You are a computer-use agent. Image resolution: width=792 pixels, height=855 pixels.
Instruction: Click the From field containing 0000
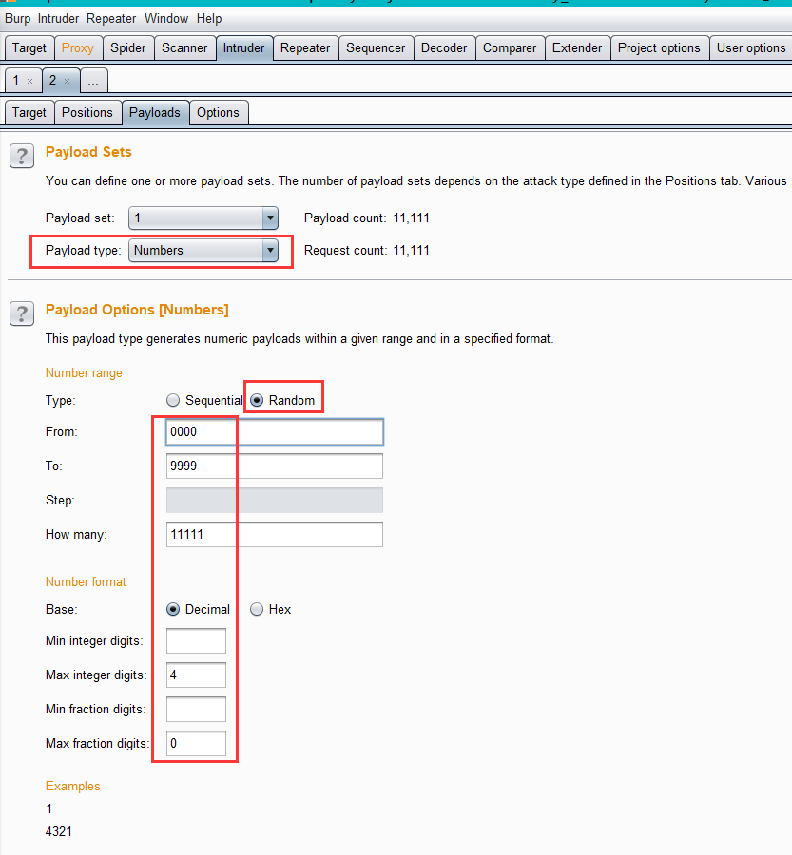275,432
